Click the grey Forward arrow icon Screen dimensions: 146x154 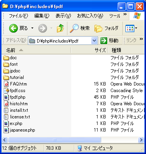43,28
